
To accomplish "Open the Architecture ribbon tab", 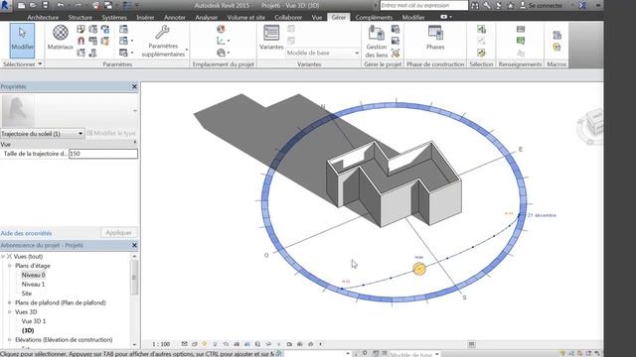I will coord(43,18).
